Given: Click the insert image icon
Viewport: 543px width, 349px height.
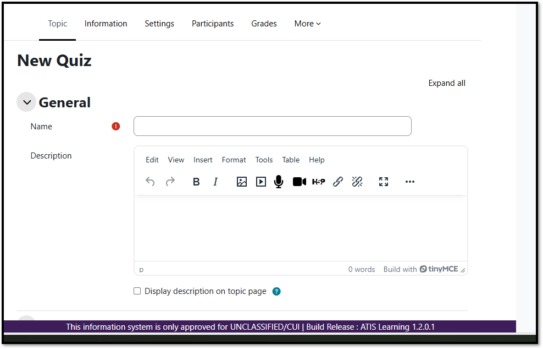Looking at the screenshot, I should [x=242, y=182].
